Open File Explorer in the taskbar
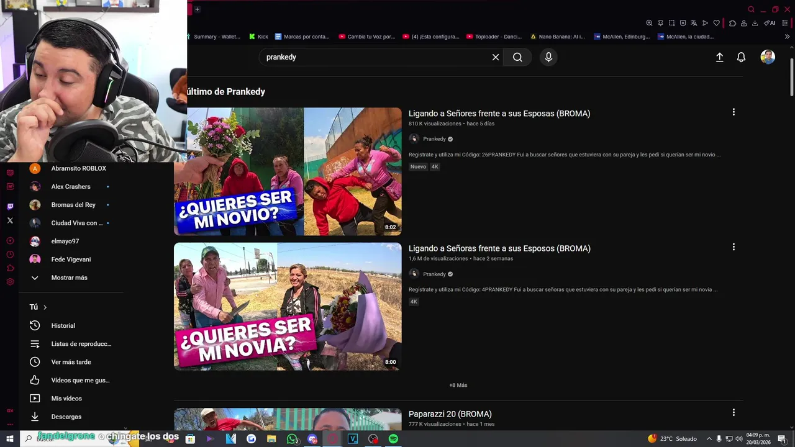 tap(271, 439)
